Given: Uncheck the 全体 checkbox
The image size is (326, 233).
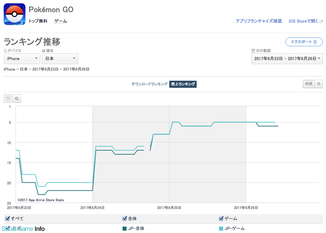Looking at the screenshot, I should (125, 218).
